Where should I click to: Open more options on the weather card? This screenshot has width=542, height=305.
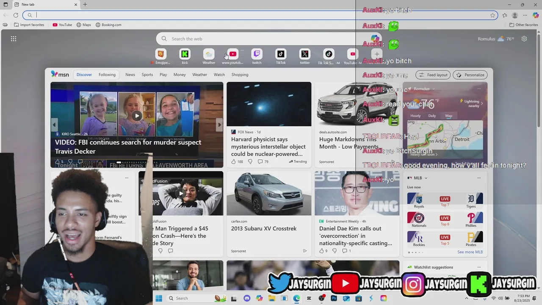point(479,89)
